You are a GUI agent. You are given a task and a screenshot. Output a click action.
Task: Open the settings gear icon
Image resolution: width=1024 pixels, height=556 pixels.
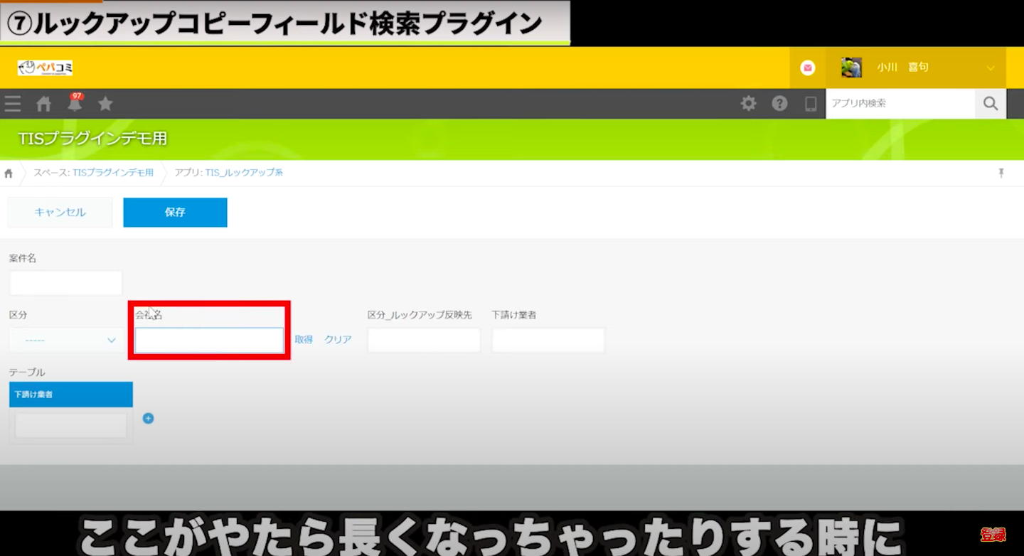(749, 104)
